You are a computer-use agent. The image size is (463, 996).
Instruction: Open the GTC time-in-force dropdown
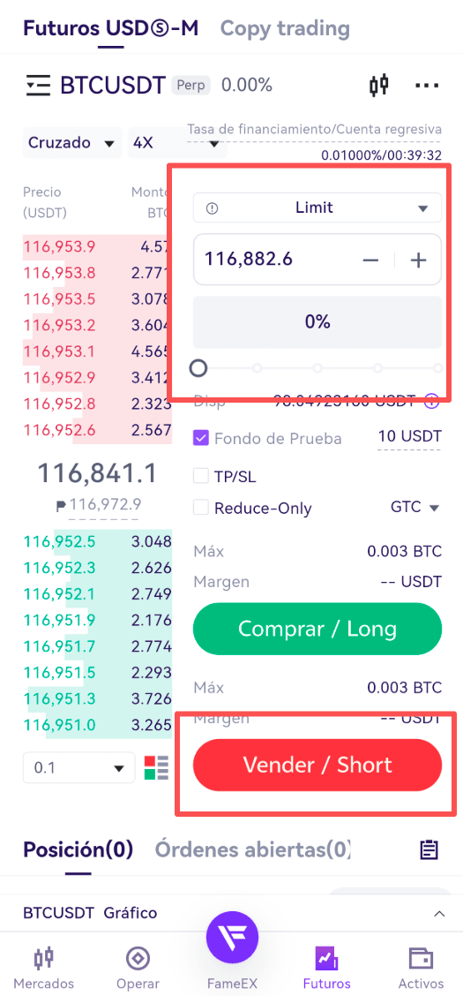pos(414,508)
